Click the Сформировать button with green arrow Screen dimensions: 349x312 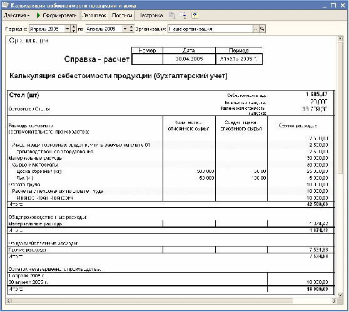coord(56,16)
